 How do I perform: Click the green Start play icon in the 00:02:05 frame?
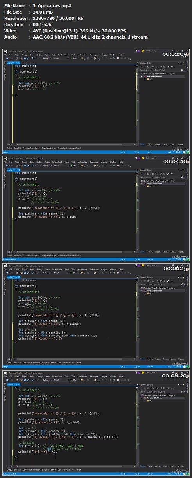(71, 58)
